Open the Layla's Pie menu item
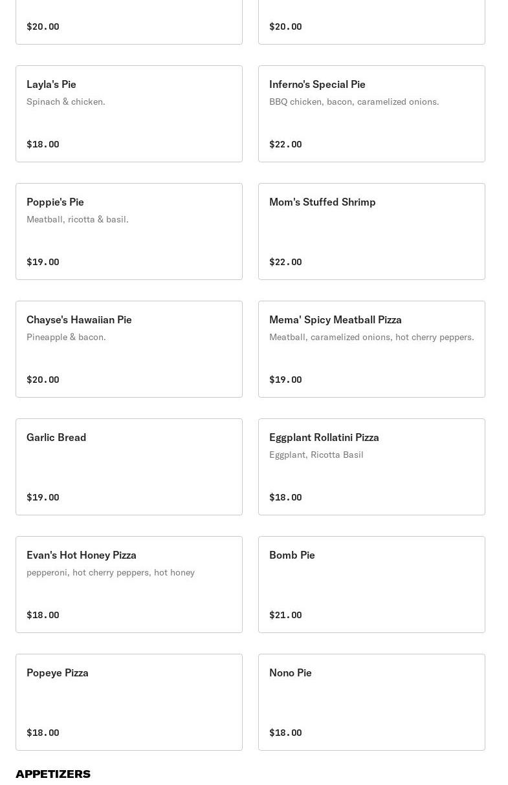The height and width of the screenshot is (785, 508). coord(129,114)
